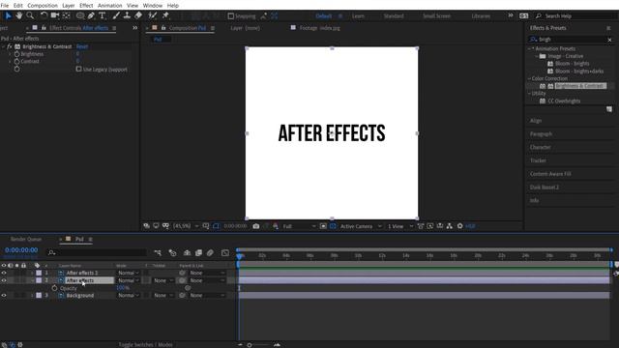Show hidden workspaces with double chevron
Image resolution: width=619 pixels, height=348 pixels.
pyautogui.click(x=511, y=15)
